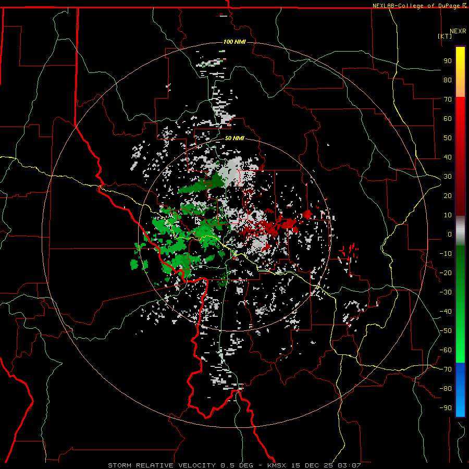This screenshot has width=469, height=469.
Task: Click the 70 value on velocity scale
Action: (x=448, y=100)
